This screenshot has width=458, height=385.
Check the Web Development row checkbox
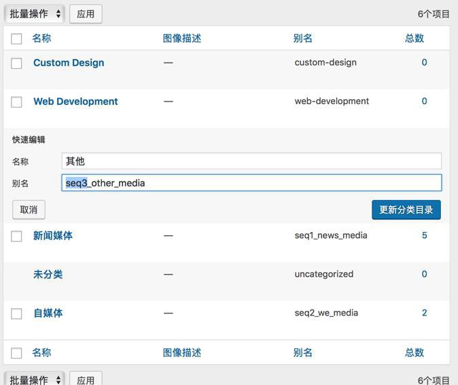17,102
